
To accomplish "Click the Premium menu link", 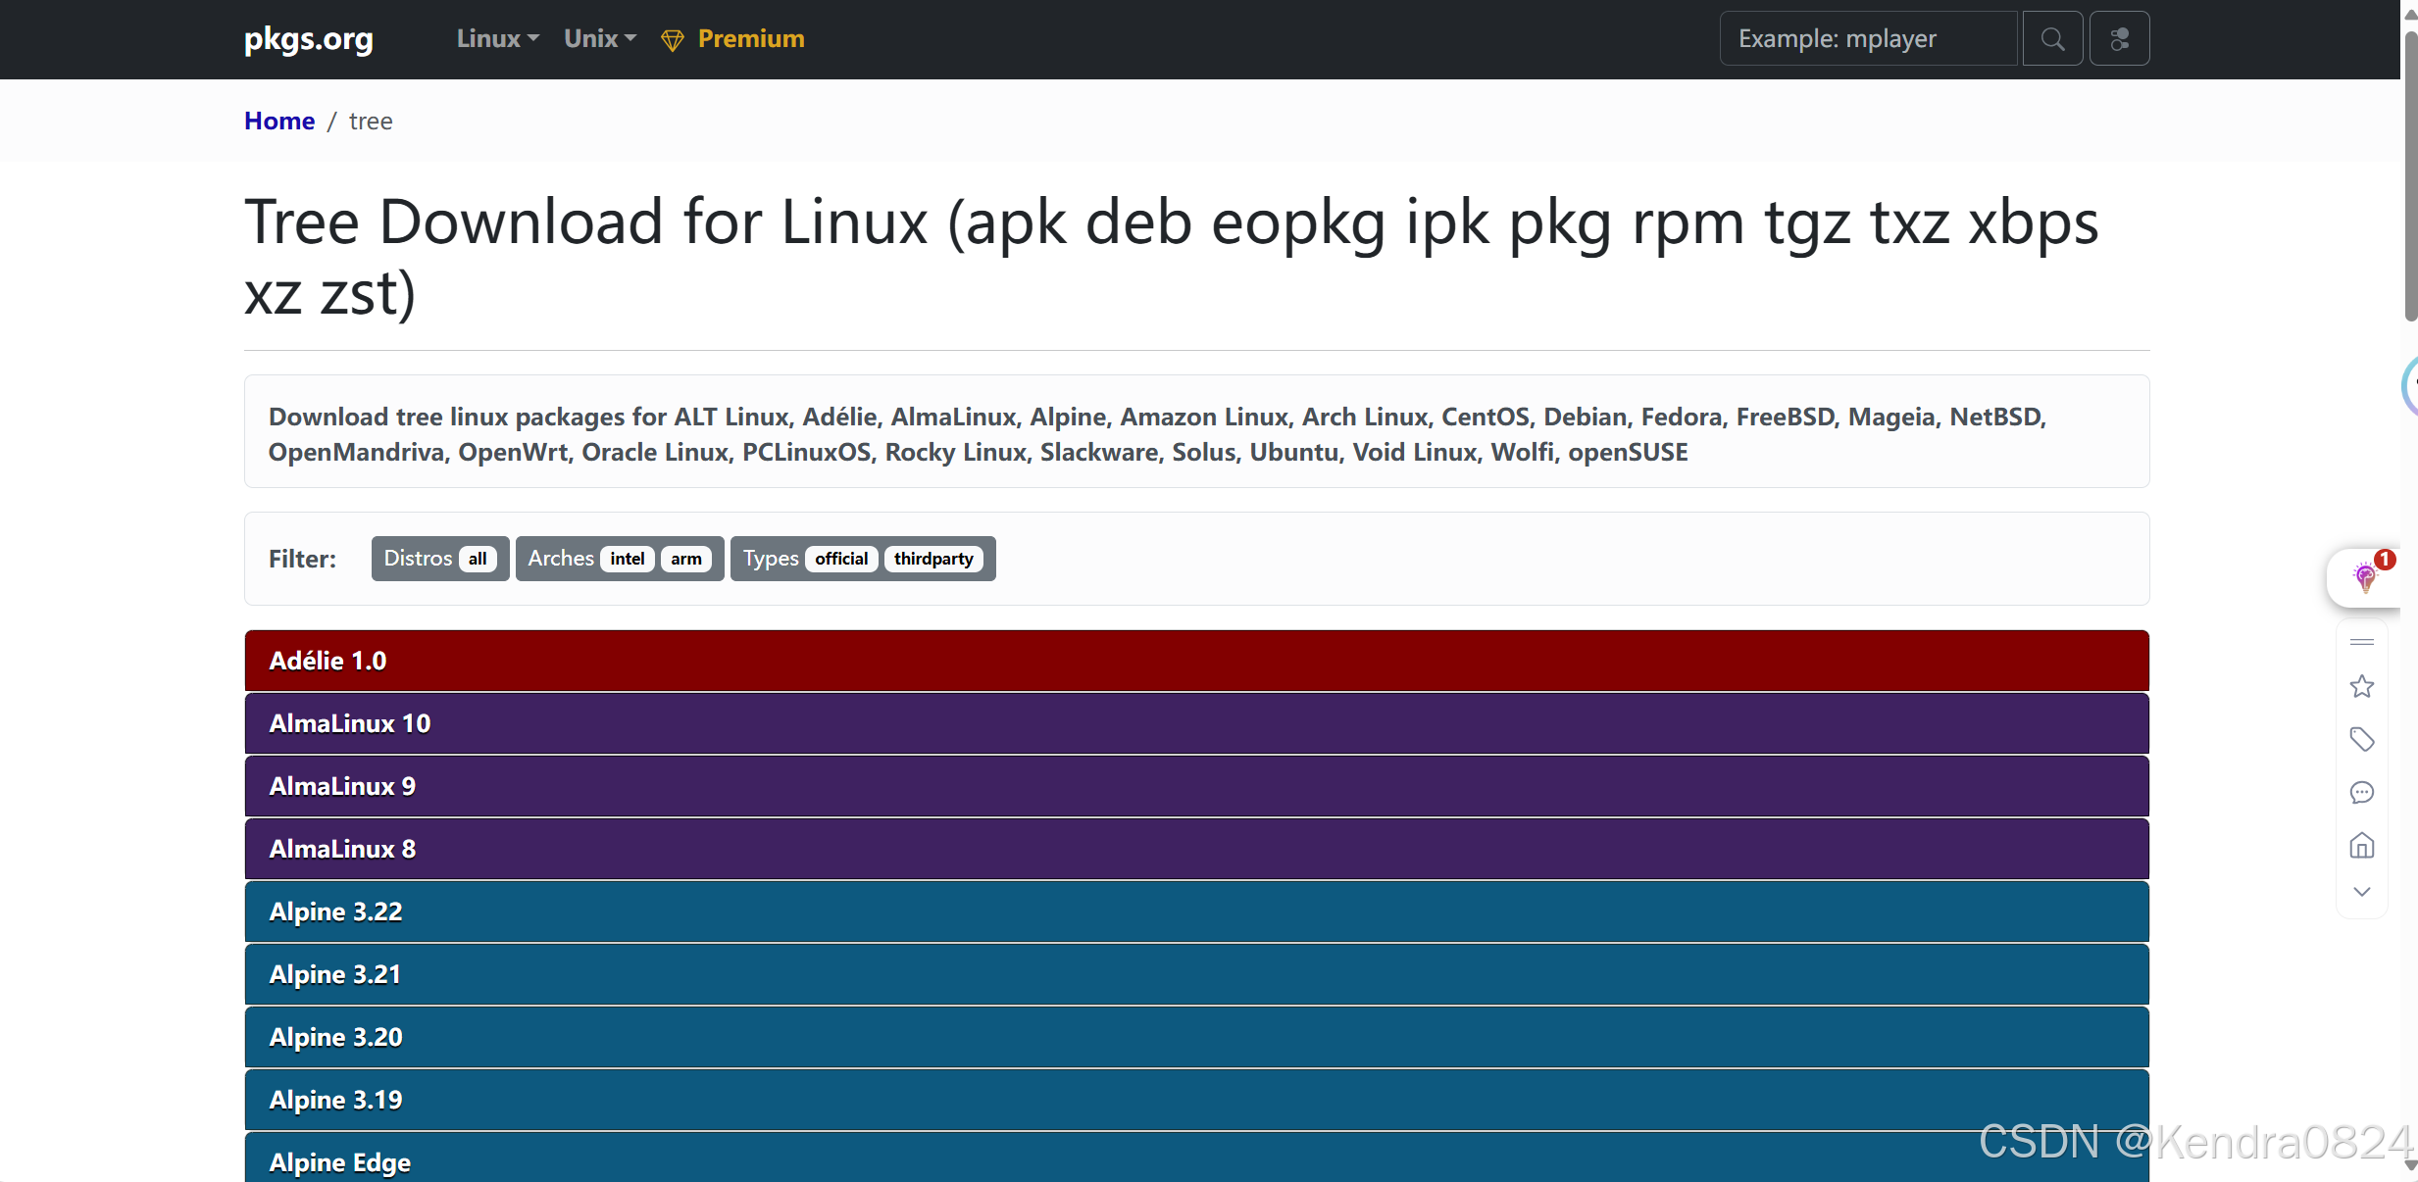I will pyautogui.click(x=750, y=38).
